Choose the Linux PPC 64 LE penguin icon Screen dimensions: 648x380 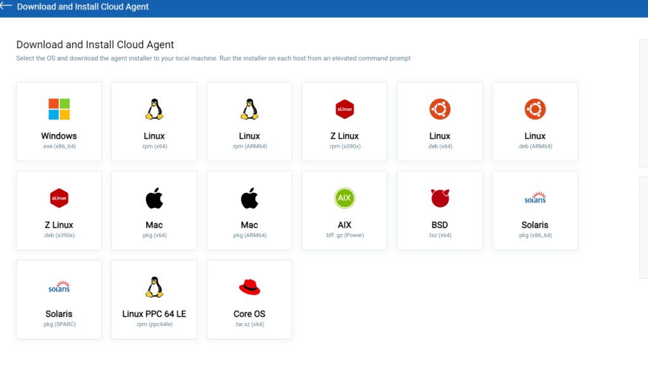[154, 287]
